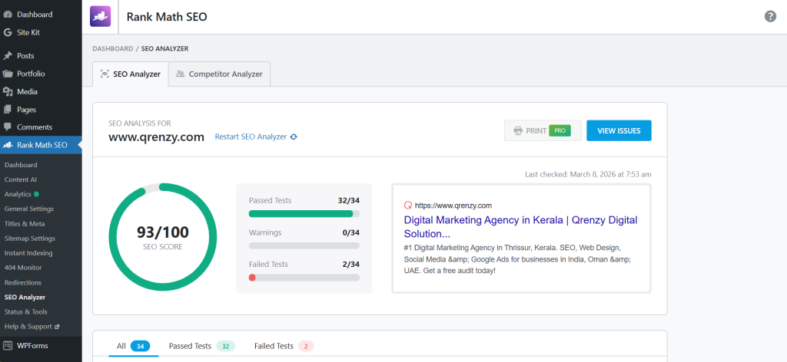Viewport: 787px width, 362px height.
Task: Open the help question mark icon
Action: coord(770,17)
